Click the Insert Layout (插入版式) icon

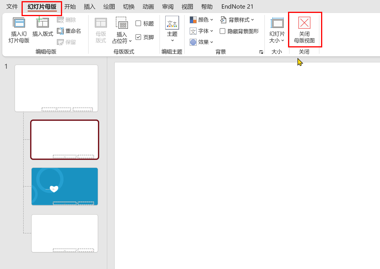click(43, 23)
